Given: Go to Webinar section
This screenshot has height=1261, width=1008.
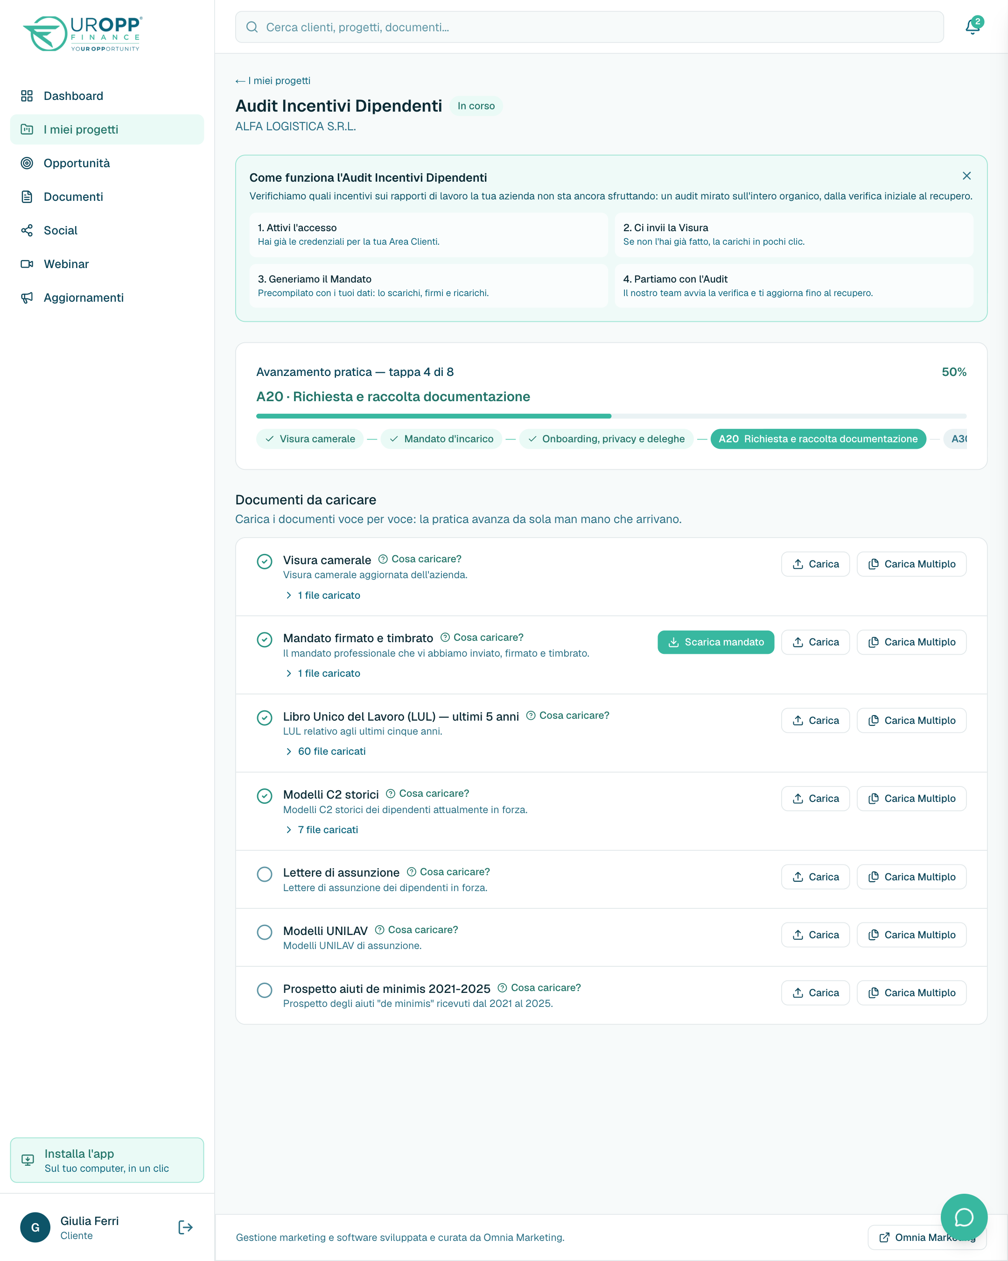Looking at the screenshot, I should 107,264.
